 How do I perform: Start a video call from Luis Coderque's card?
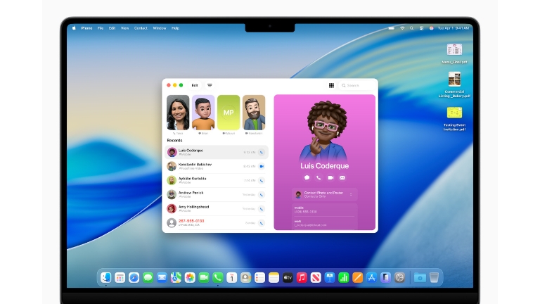click(x=330, y=178)
